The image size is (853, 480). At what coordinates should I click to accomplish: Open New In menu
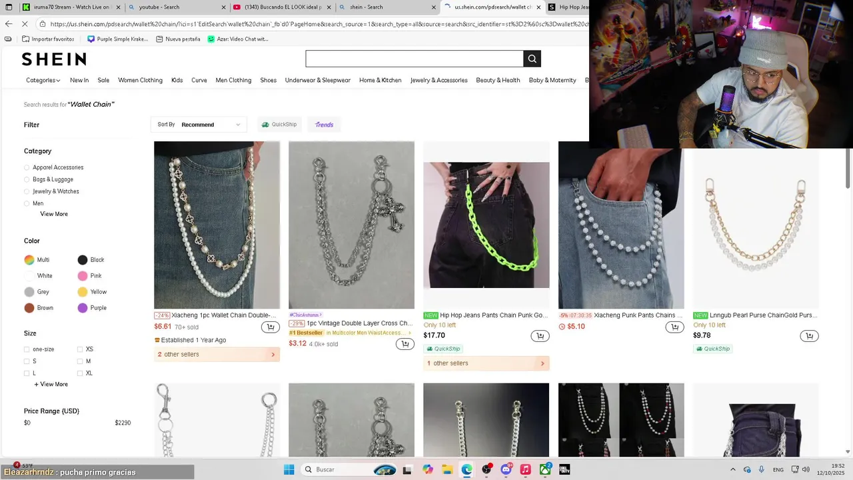click(79, 80)
